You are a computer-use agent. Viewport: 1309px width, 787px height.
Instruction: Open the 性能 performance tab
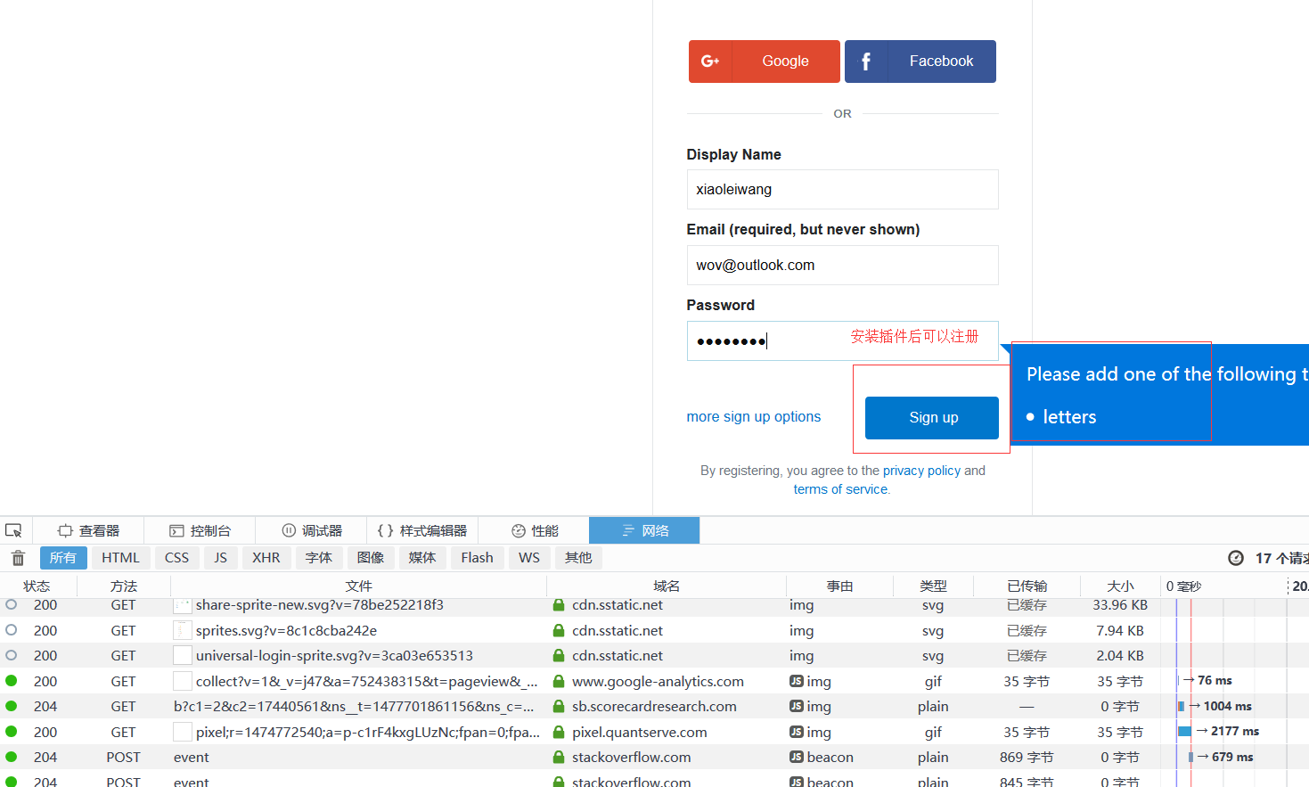coord(534,530)
